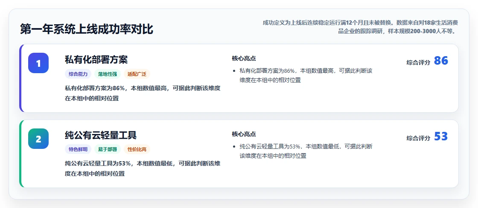The image size is (478, 208).
Task: Click the score value 53
Action: (x=441, y=137)
